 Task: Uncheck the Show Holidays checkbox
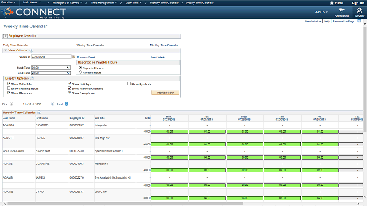tap(69, 84)
